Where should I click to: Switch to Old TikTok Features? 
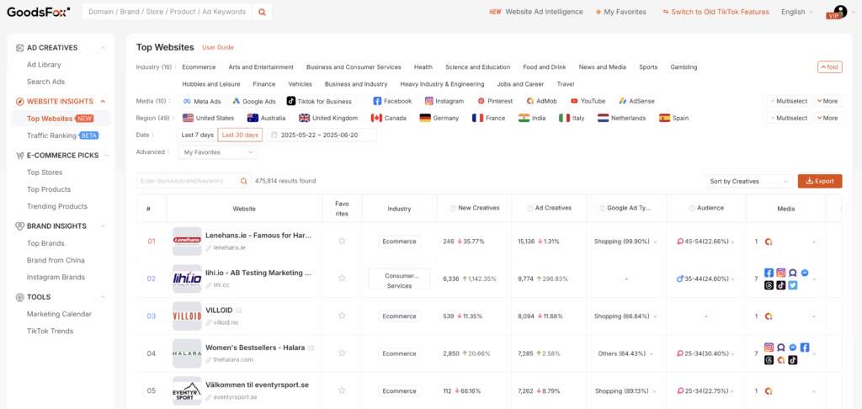coord(716,12)
